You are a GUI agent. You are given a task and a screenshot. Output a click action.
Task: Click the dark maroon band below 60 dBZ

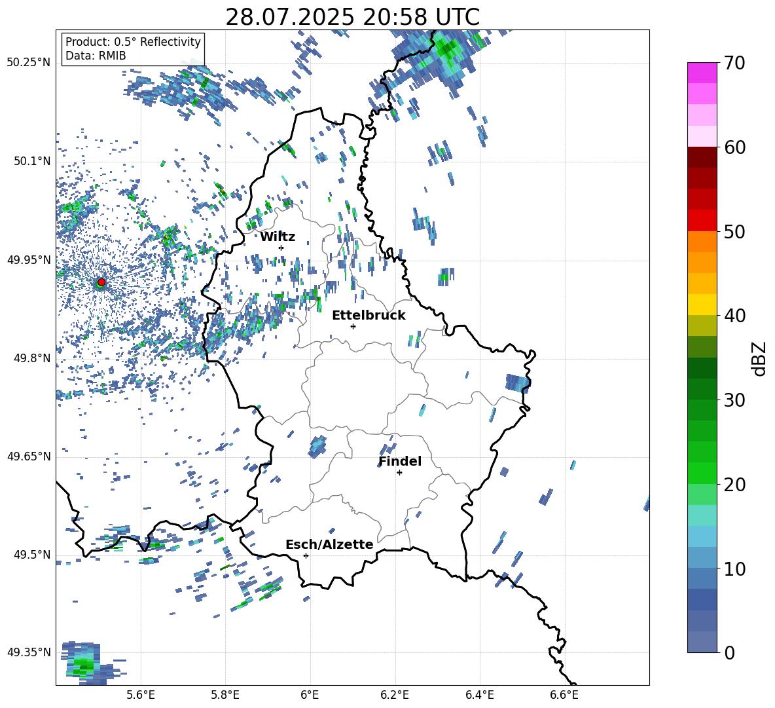click(702, 157)
